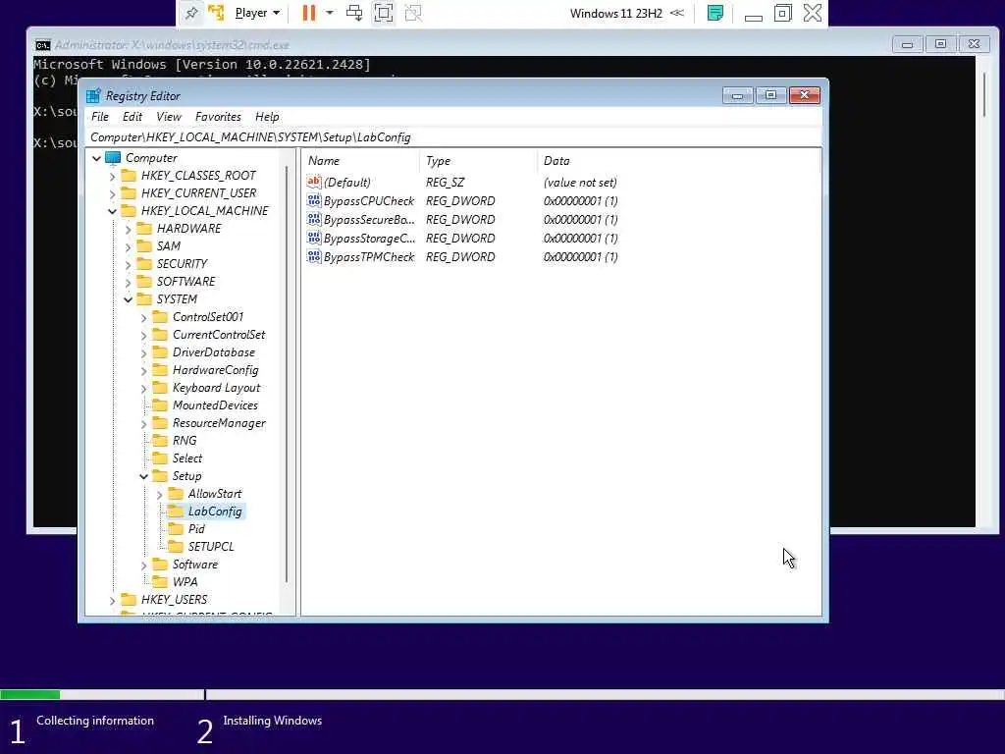
Task: Select the BypassSecureBo... DWORD icon
Action: [x=314, y=219]
